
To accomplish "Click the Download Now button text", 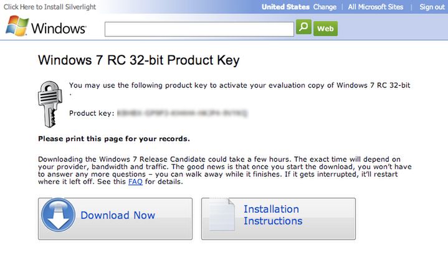I will (118, 215).
